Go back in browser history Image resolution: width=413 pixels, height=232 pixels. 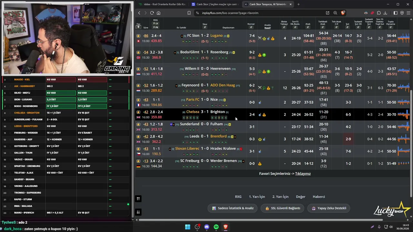(139, 13)
